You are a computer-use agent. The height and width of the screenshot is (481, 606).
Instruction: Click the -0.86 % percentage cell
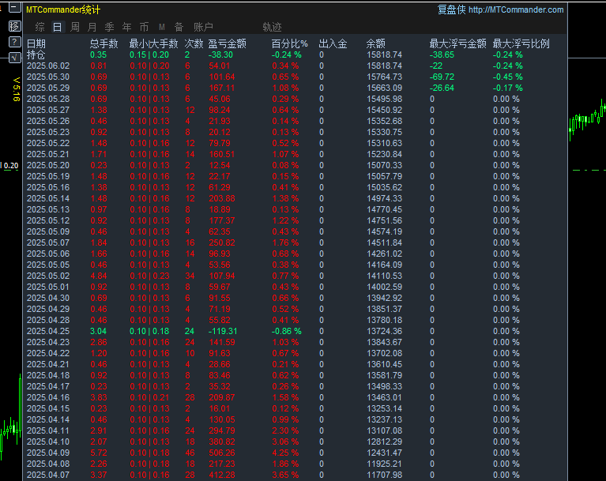pos(286,331)
